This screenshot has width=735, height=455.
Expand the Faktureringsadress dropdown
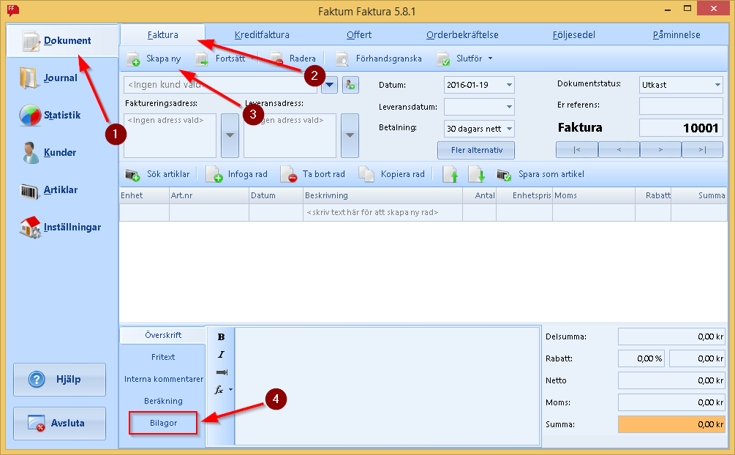230,135
